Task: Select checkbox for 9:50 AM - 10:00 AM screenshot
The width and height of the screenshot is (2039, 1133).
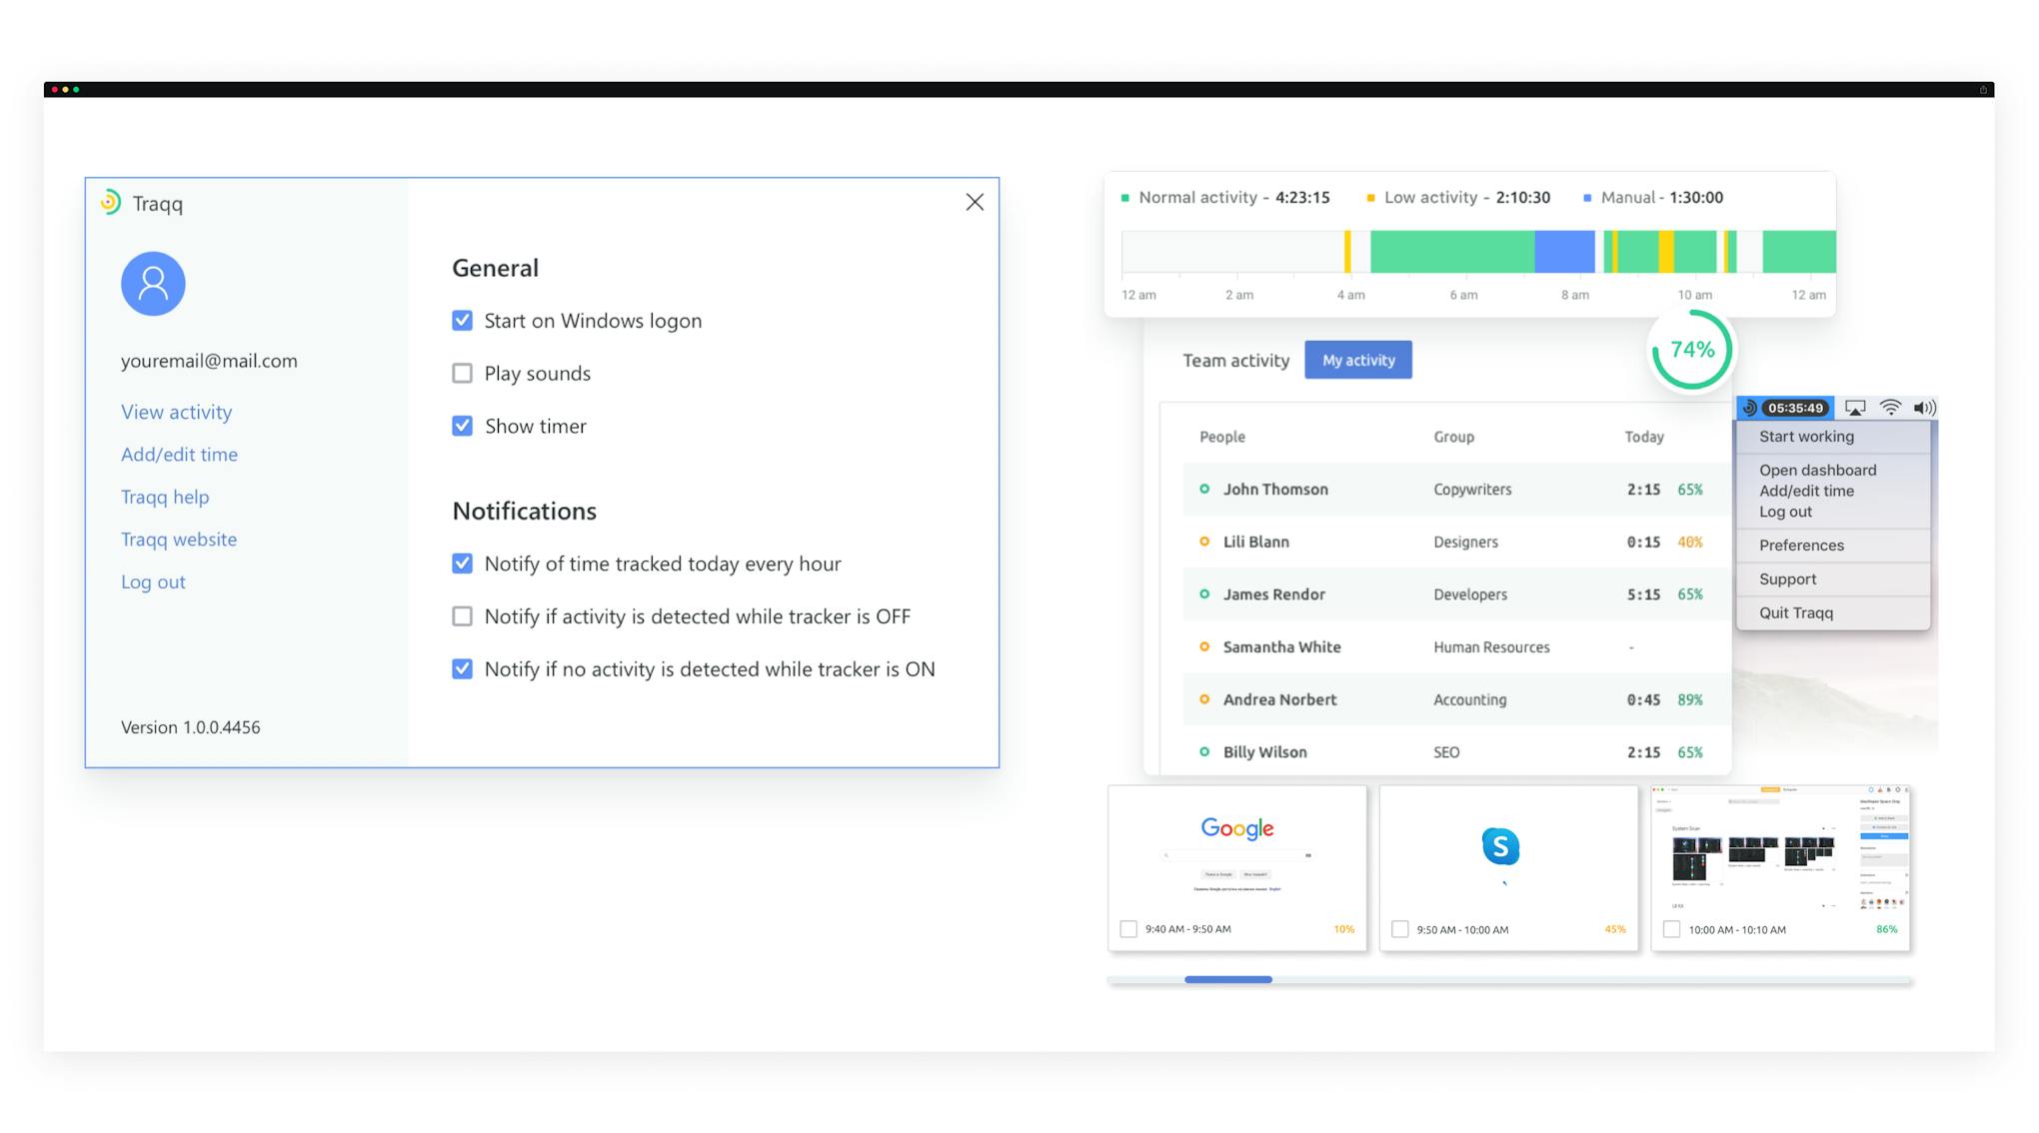Action: 1400,929
